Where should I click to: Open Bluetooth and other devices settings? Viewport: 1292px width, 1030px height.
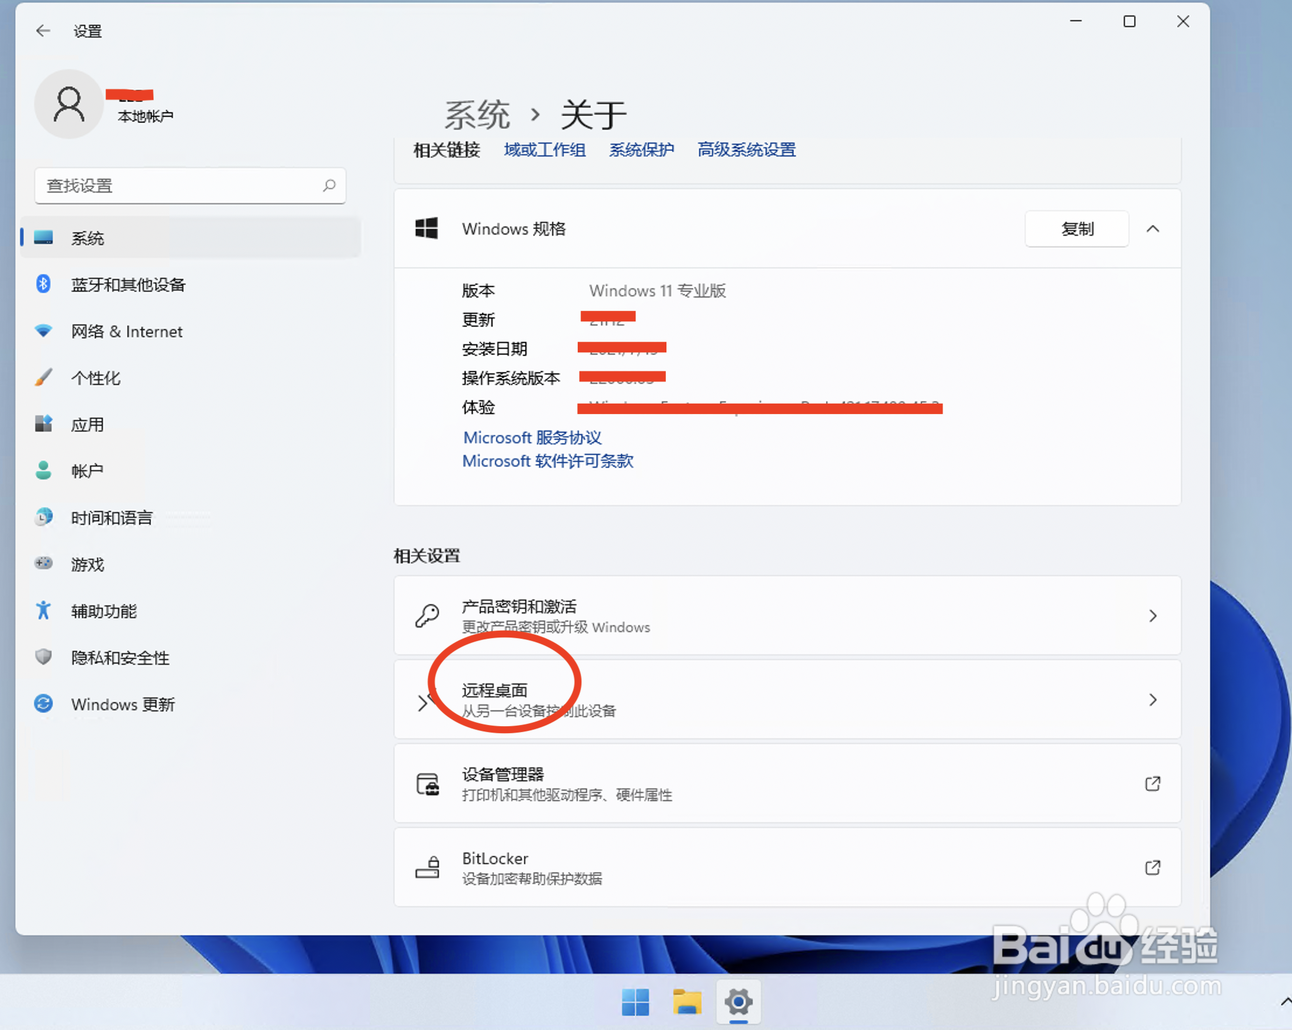(128, 285)
